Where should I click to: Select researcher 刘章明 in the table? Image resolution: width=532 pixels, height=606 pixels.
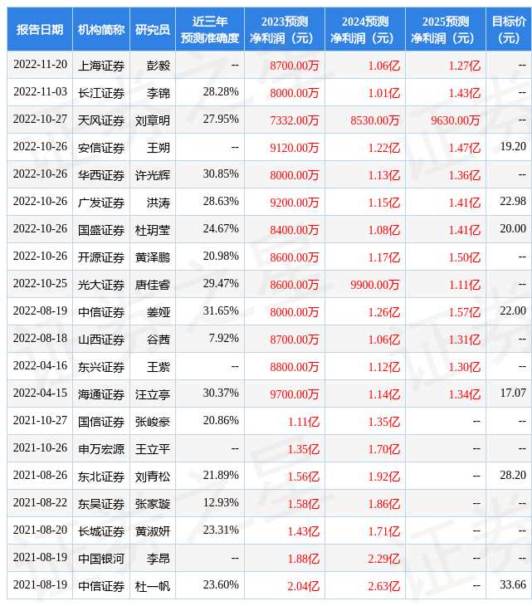point(153,120)
